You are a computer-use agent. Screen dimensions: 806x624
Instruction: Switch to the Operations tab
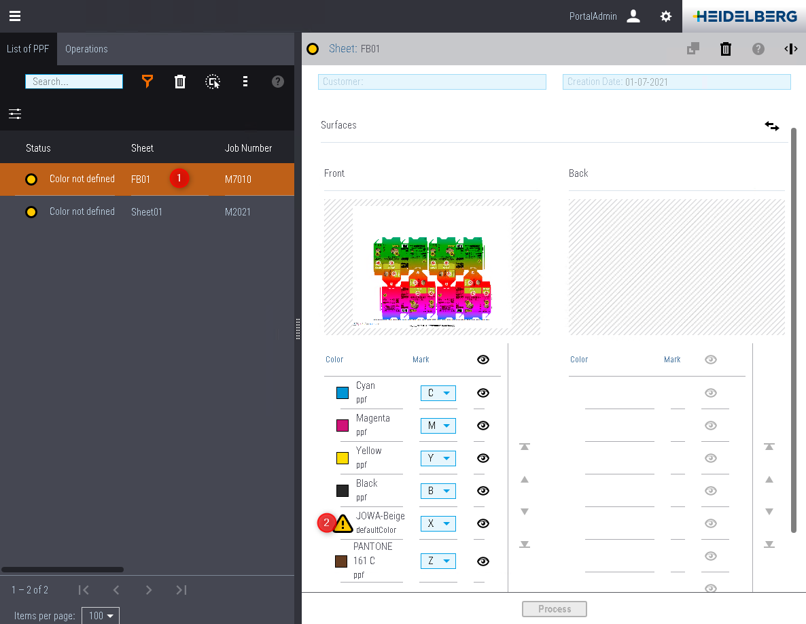pos(86,49)
